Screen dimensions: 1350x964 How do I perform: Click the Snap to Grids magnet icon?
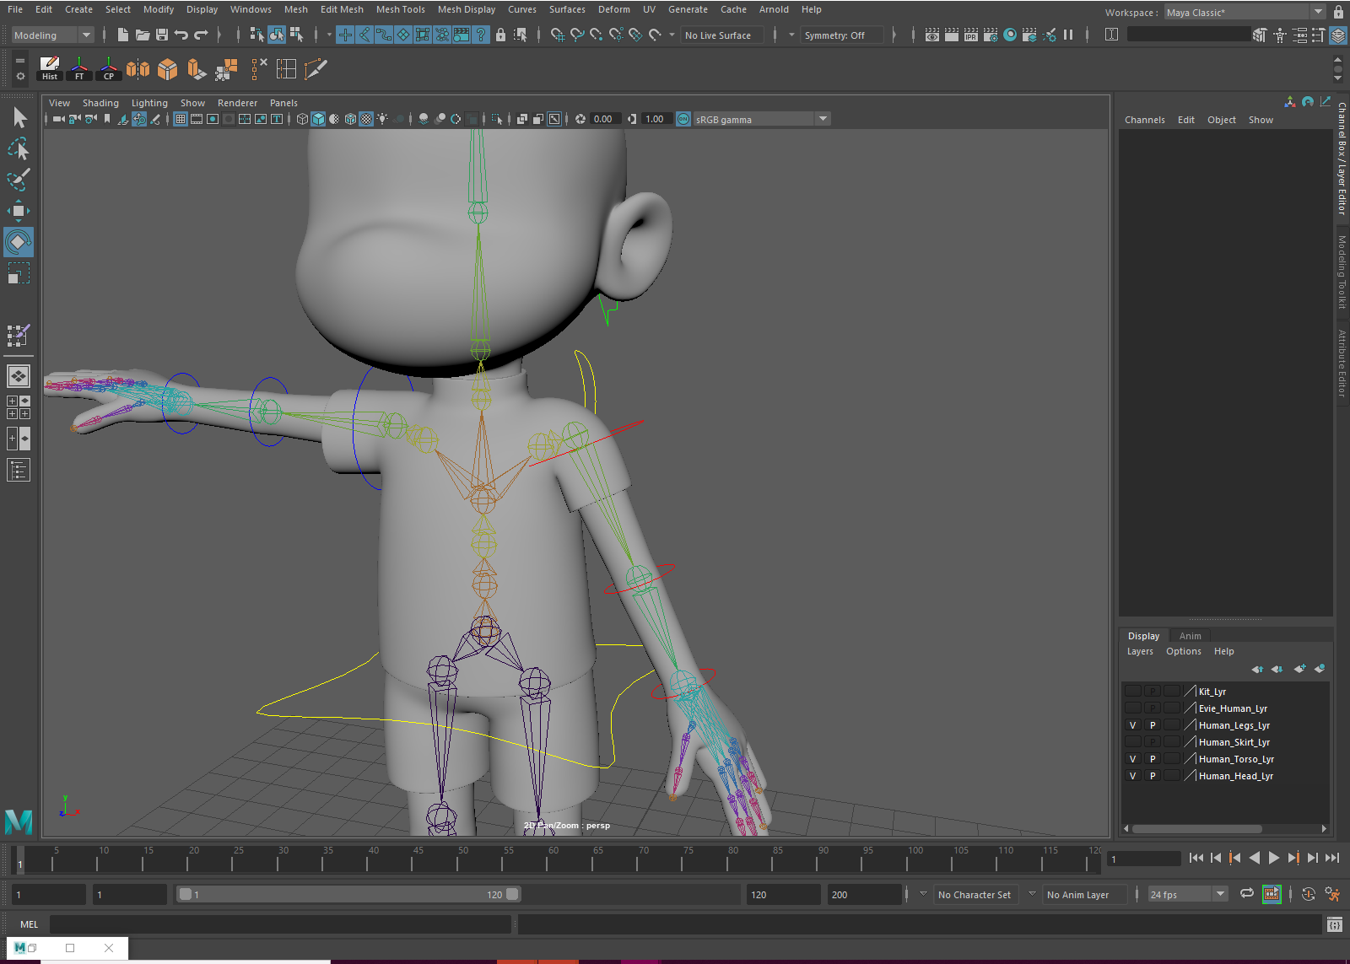click(558, 35)
